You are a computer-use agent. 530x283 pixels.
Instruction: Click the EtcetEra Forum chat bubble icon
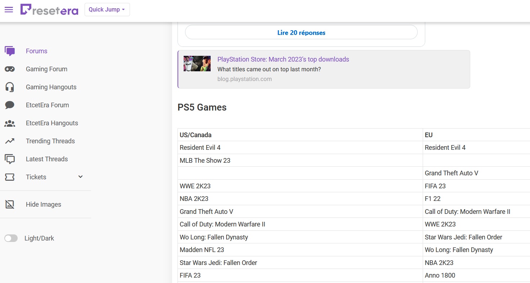[10, 105]
